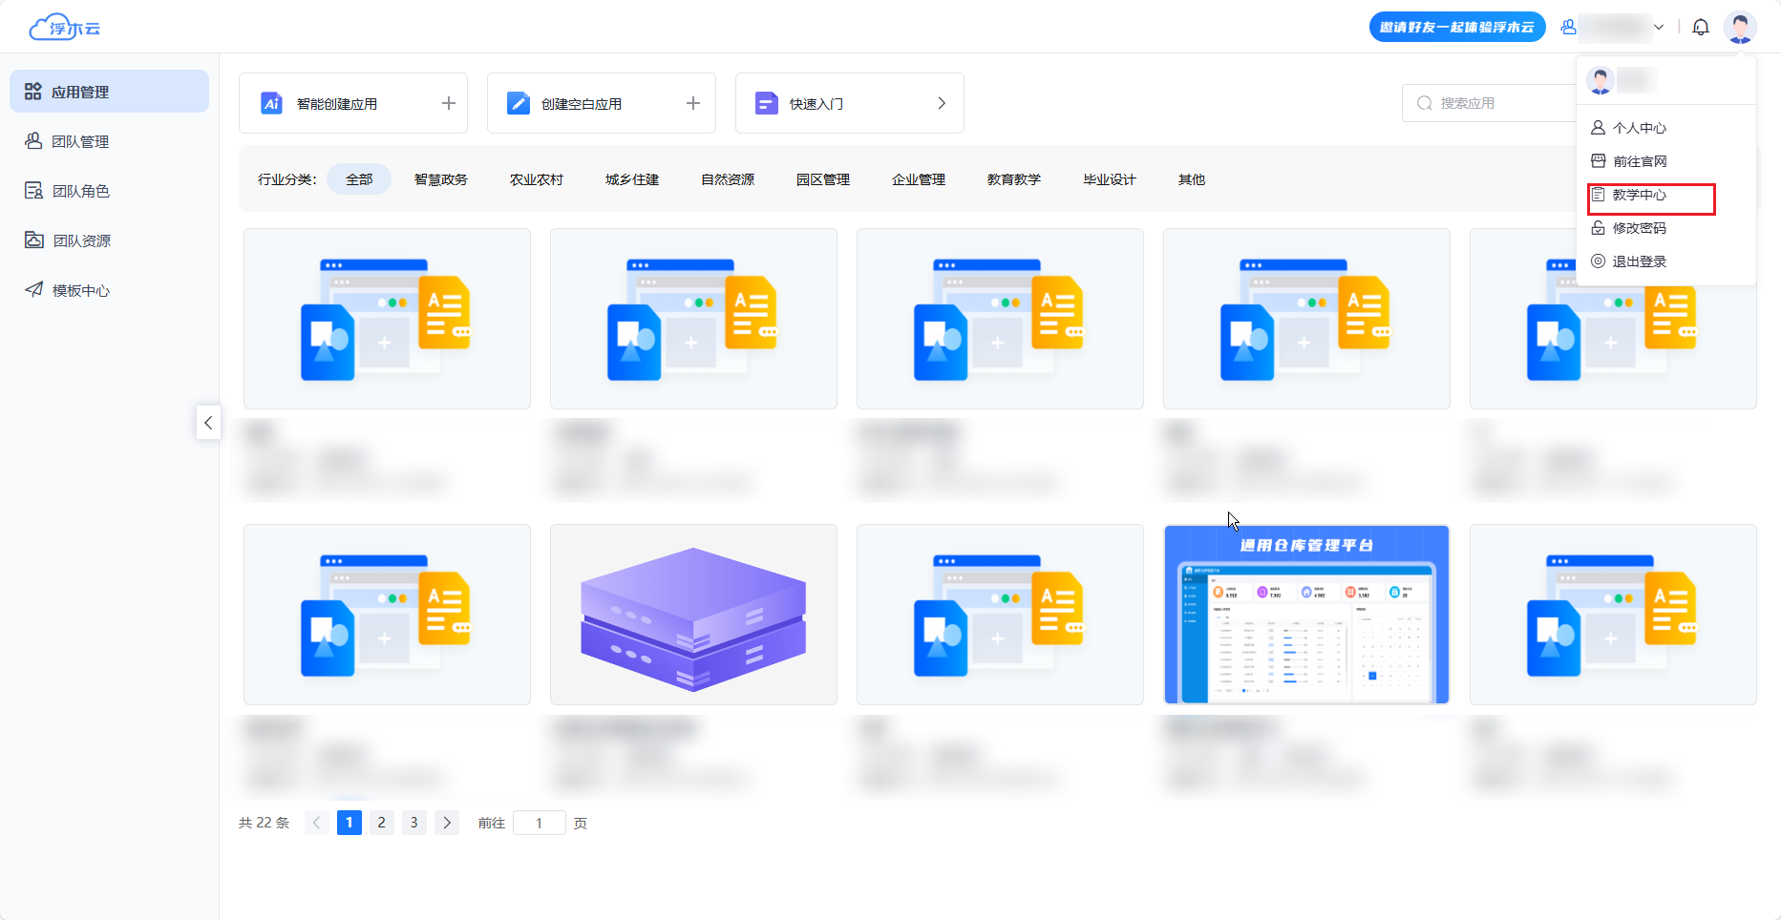Choose 退出登录 from user menu
Screen dimensions: 1781x920
pyautogui.click(x=1639, y=261)
